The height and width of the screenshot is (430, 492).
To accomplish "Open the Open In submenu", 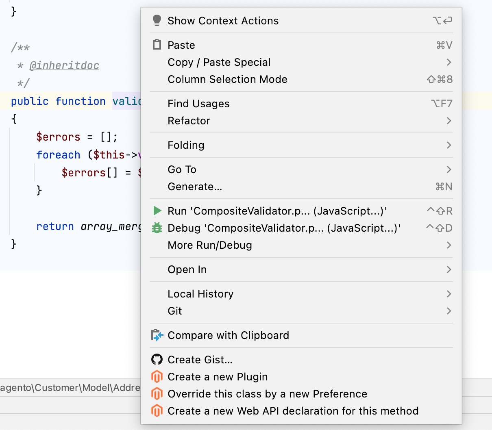I will pos(187,269).
